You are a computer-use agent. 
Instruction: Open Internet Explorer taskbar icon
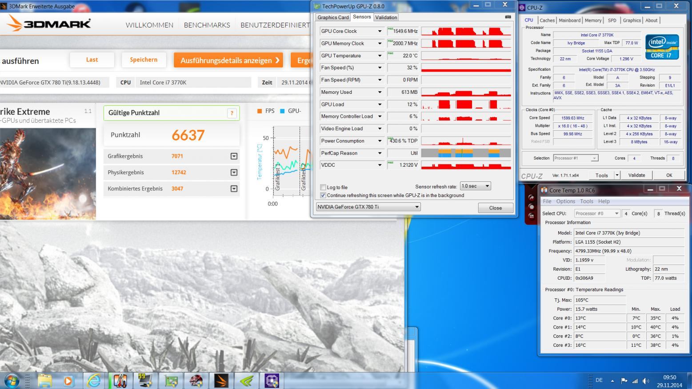tap(94, 381)
